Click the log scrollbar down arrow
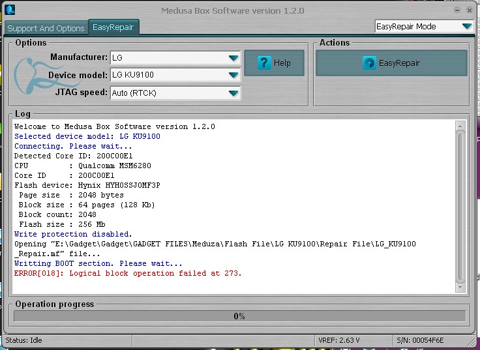Viewport: 480px width, 350px height. 460,287
